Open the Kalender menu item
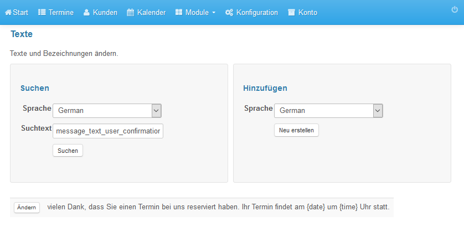The image size is (464, 237). tap(151, 12)
